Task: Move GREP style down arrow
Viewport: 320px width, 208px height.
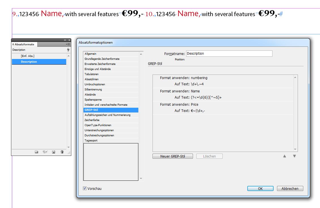Action: coord(294,156)
